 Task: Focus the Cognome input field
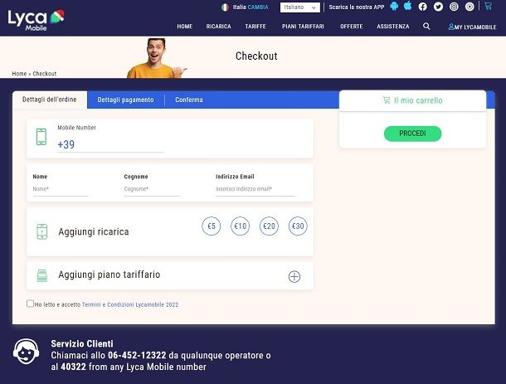coord(152,189)
